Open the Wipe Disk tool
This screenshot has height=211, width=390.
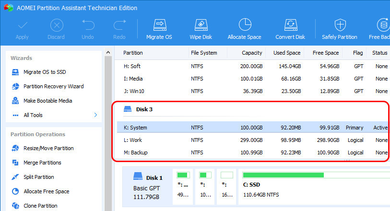coord(201,25)
